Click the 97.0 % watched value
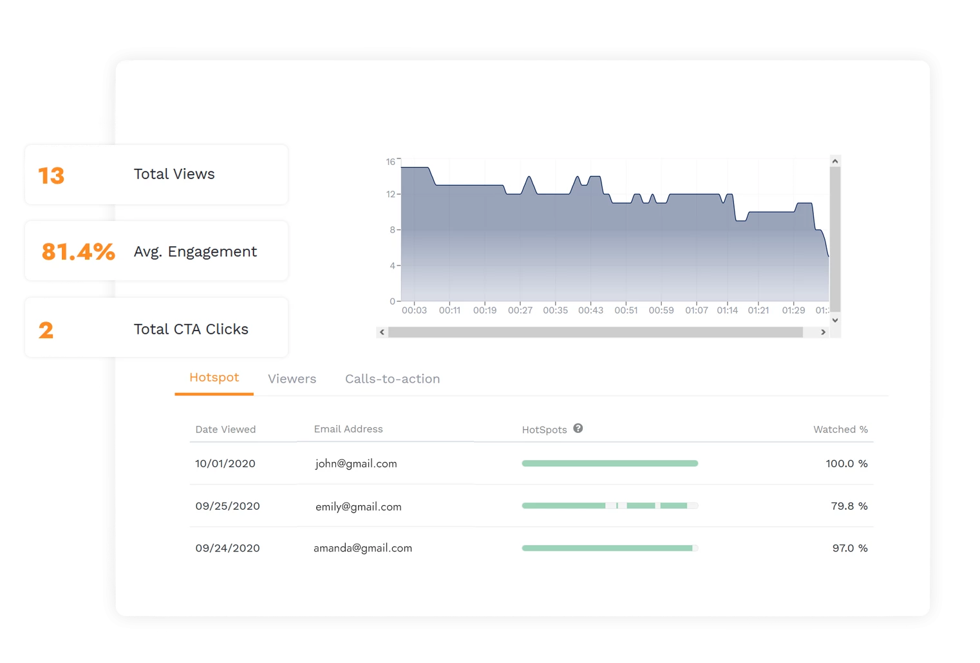Viewport: 980px width, 663px height. (850, 548)
